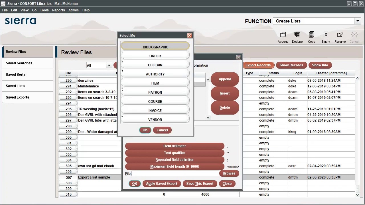Click Close in the export dialog
Image resolution: width=365 pixels, height=205 pixels.
pyautogui.click(x=227, y=184)
